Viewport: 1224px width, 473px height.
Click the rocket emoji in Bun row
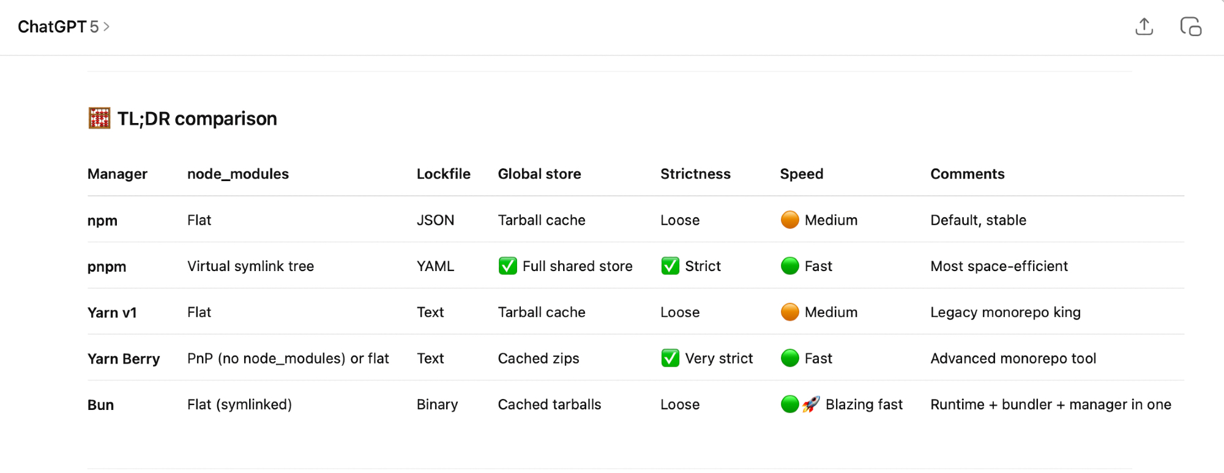click(x=811, y=404)
